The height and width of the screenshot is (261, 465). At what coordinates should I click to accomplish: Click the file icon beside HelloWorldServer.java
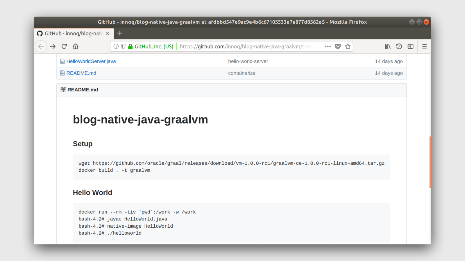coord(62,61)
